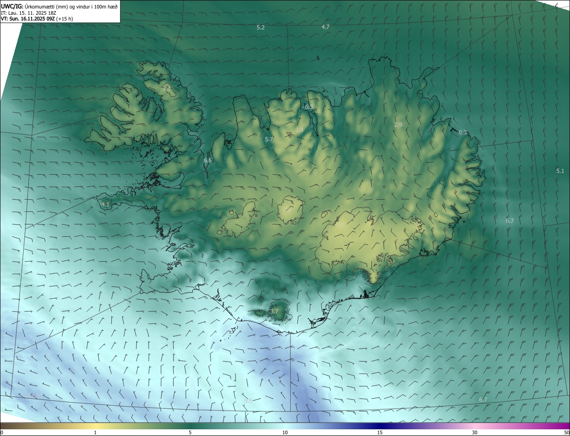Click the 9.5 value over the southern ocean
This screenshot has height=436, width=570.
[248, 401]
